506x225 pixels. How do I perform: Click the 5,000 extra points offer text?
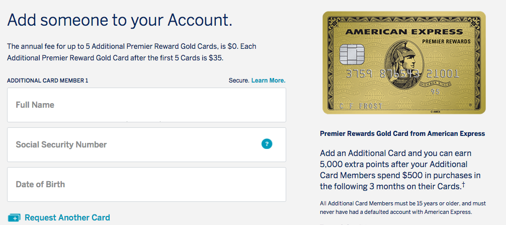(400, 169)
